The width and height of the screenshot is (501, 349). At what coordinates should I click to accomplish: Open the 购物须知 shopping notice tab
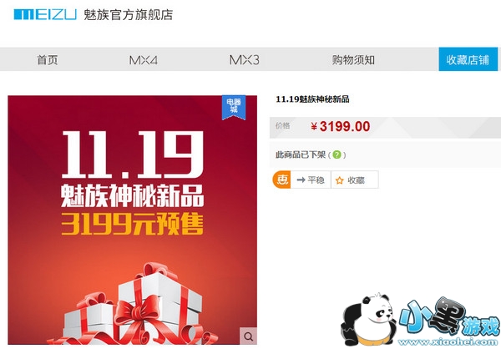(353, 60)
